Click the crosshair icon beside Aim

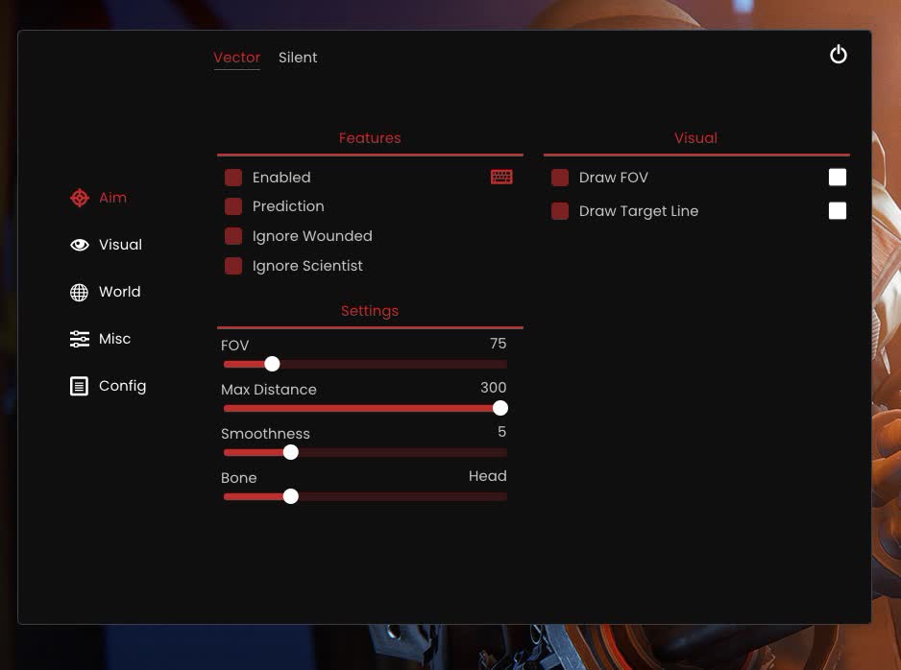tap(80, 198)
